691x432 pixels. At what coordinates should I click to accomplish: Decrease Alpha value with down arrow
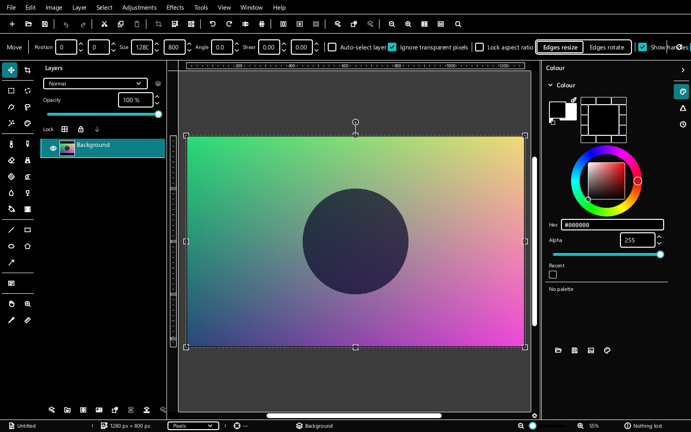[x=659, y=243]
